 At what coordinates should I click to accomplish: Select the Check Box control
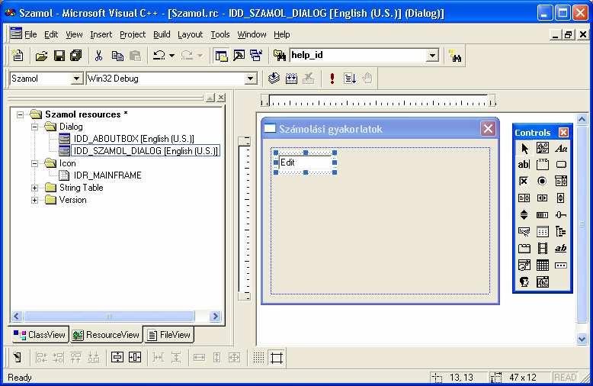(x=524, y=181)
